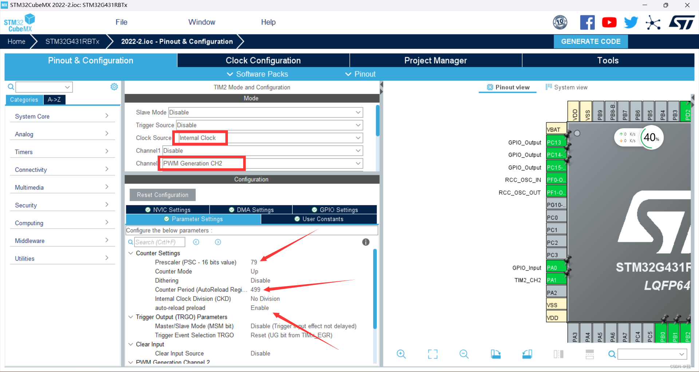
Task: Open the GPIO Settings tab
Action: [x=335, y=210]
